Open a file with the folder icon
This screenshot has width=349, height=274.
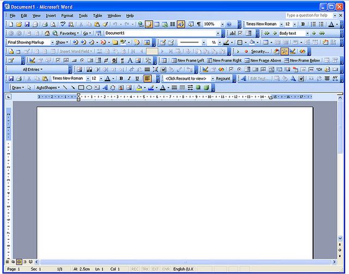pos(19,24)
